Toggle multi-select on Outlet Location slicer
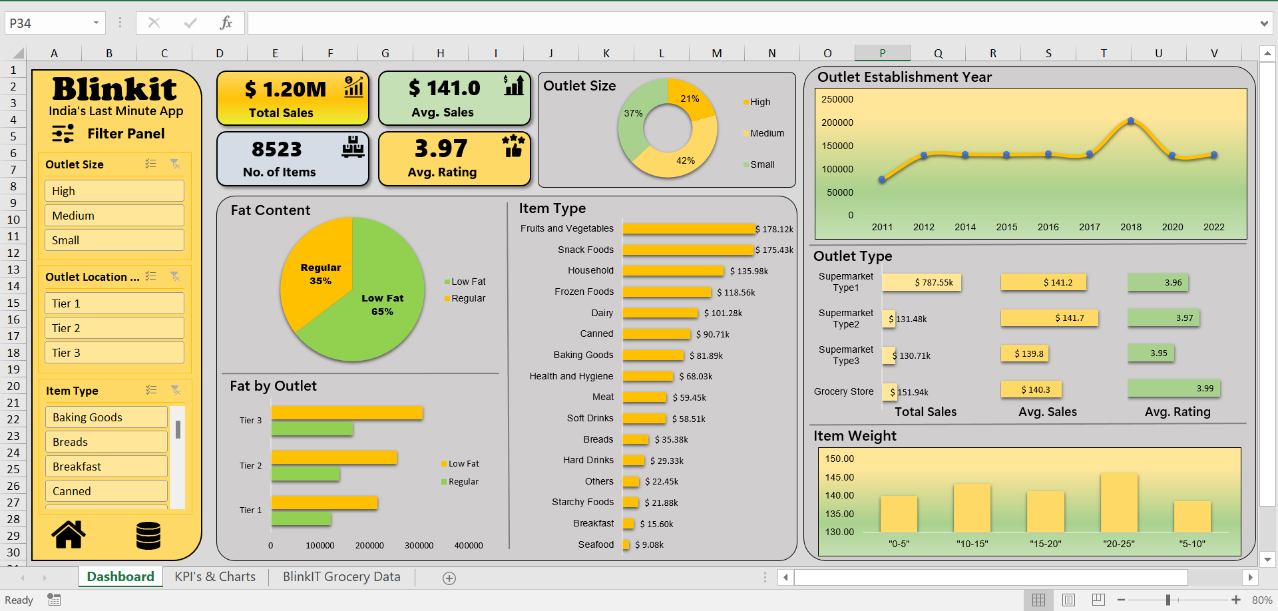The width and height of the screenshot is (1278, 611). click(x=151, y=276)
